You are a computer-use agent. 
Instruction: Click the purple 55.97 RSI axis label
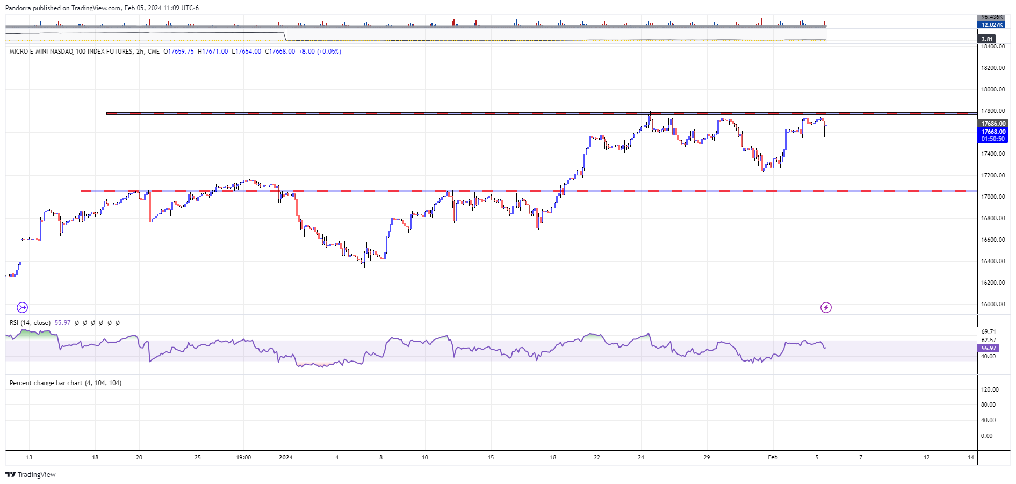click(x=988, y=348)
